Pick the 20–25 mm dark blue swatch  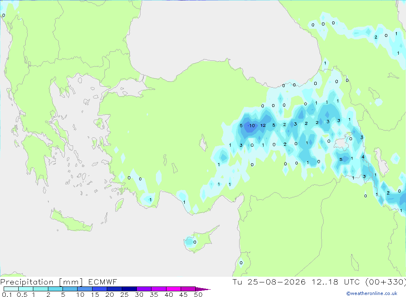pos(114,289)
